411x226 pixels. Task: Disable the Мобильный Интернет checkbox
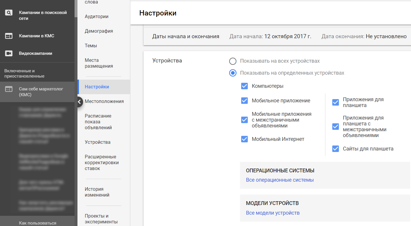[244, 139]
